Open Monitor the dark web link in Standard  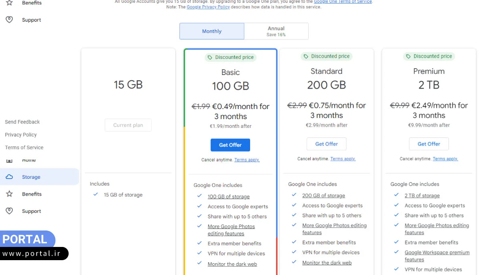point(327,263)
